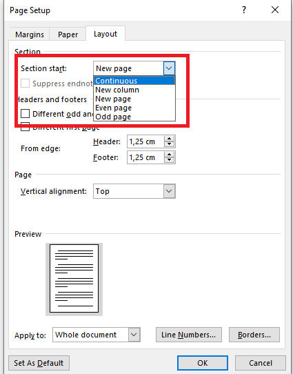Switch to the Paper tab
293x374 pixels.
click(68, 35)
